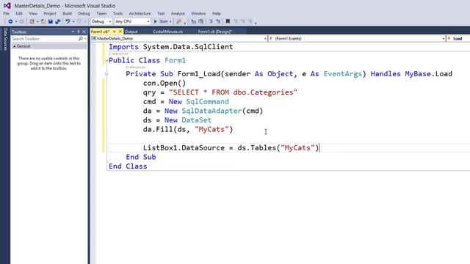Click the Previous Bookmark toolbar icon

click(236, 21)
